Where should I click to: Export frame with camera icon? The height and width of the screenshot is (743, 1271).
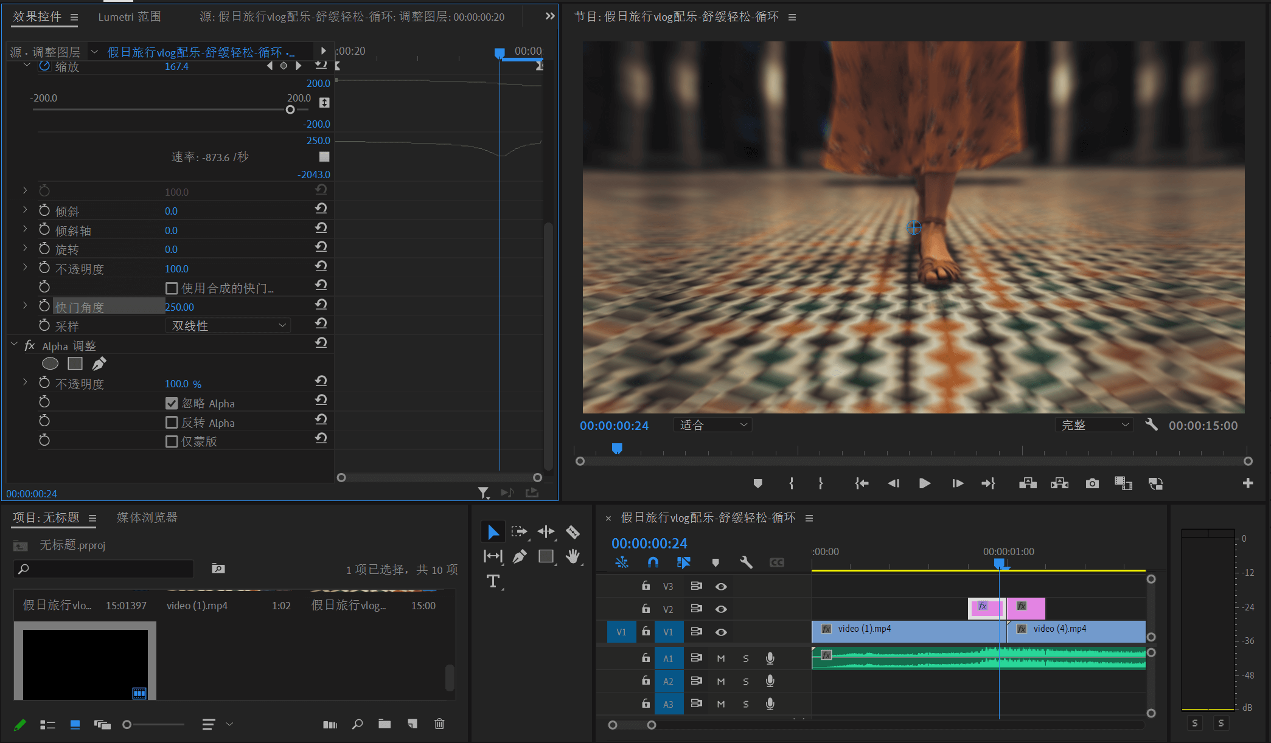[1092, 483]
